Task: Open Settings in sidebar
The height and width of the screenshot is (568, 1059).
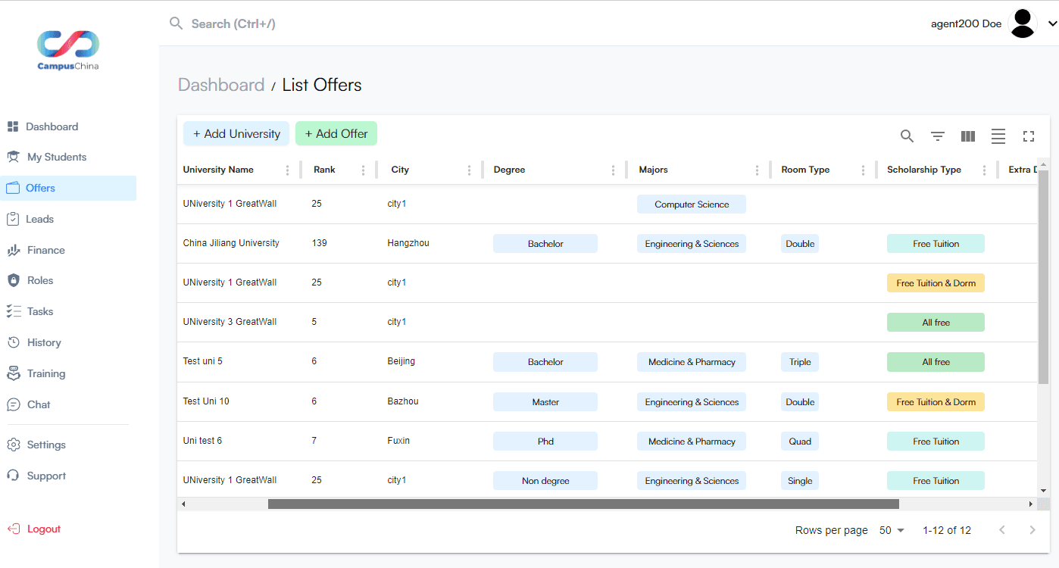Action: point(68,445)
